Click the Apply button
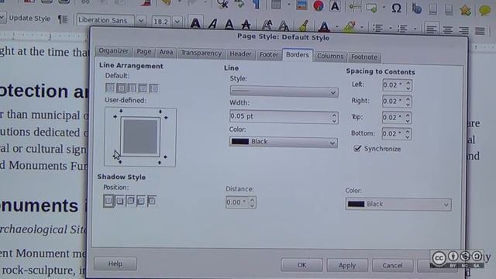Screen dimensions: 496x279 347,265
